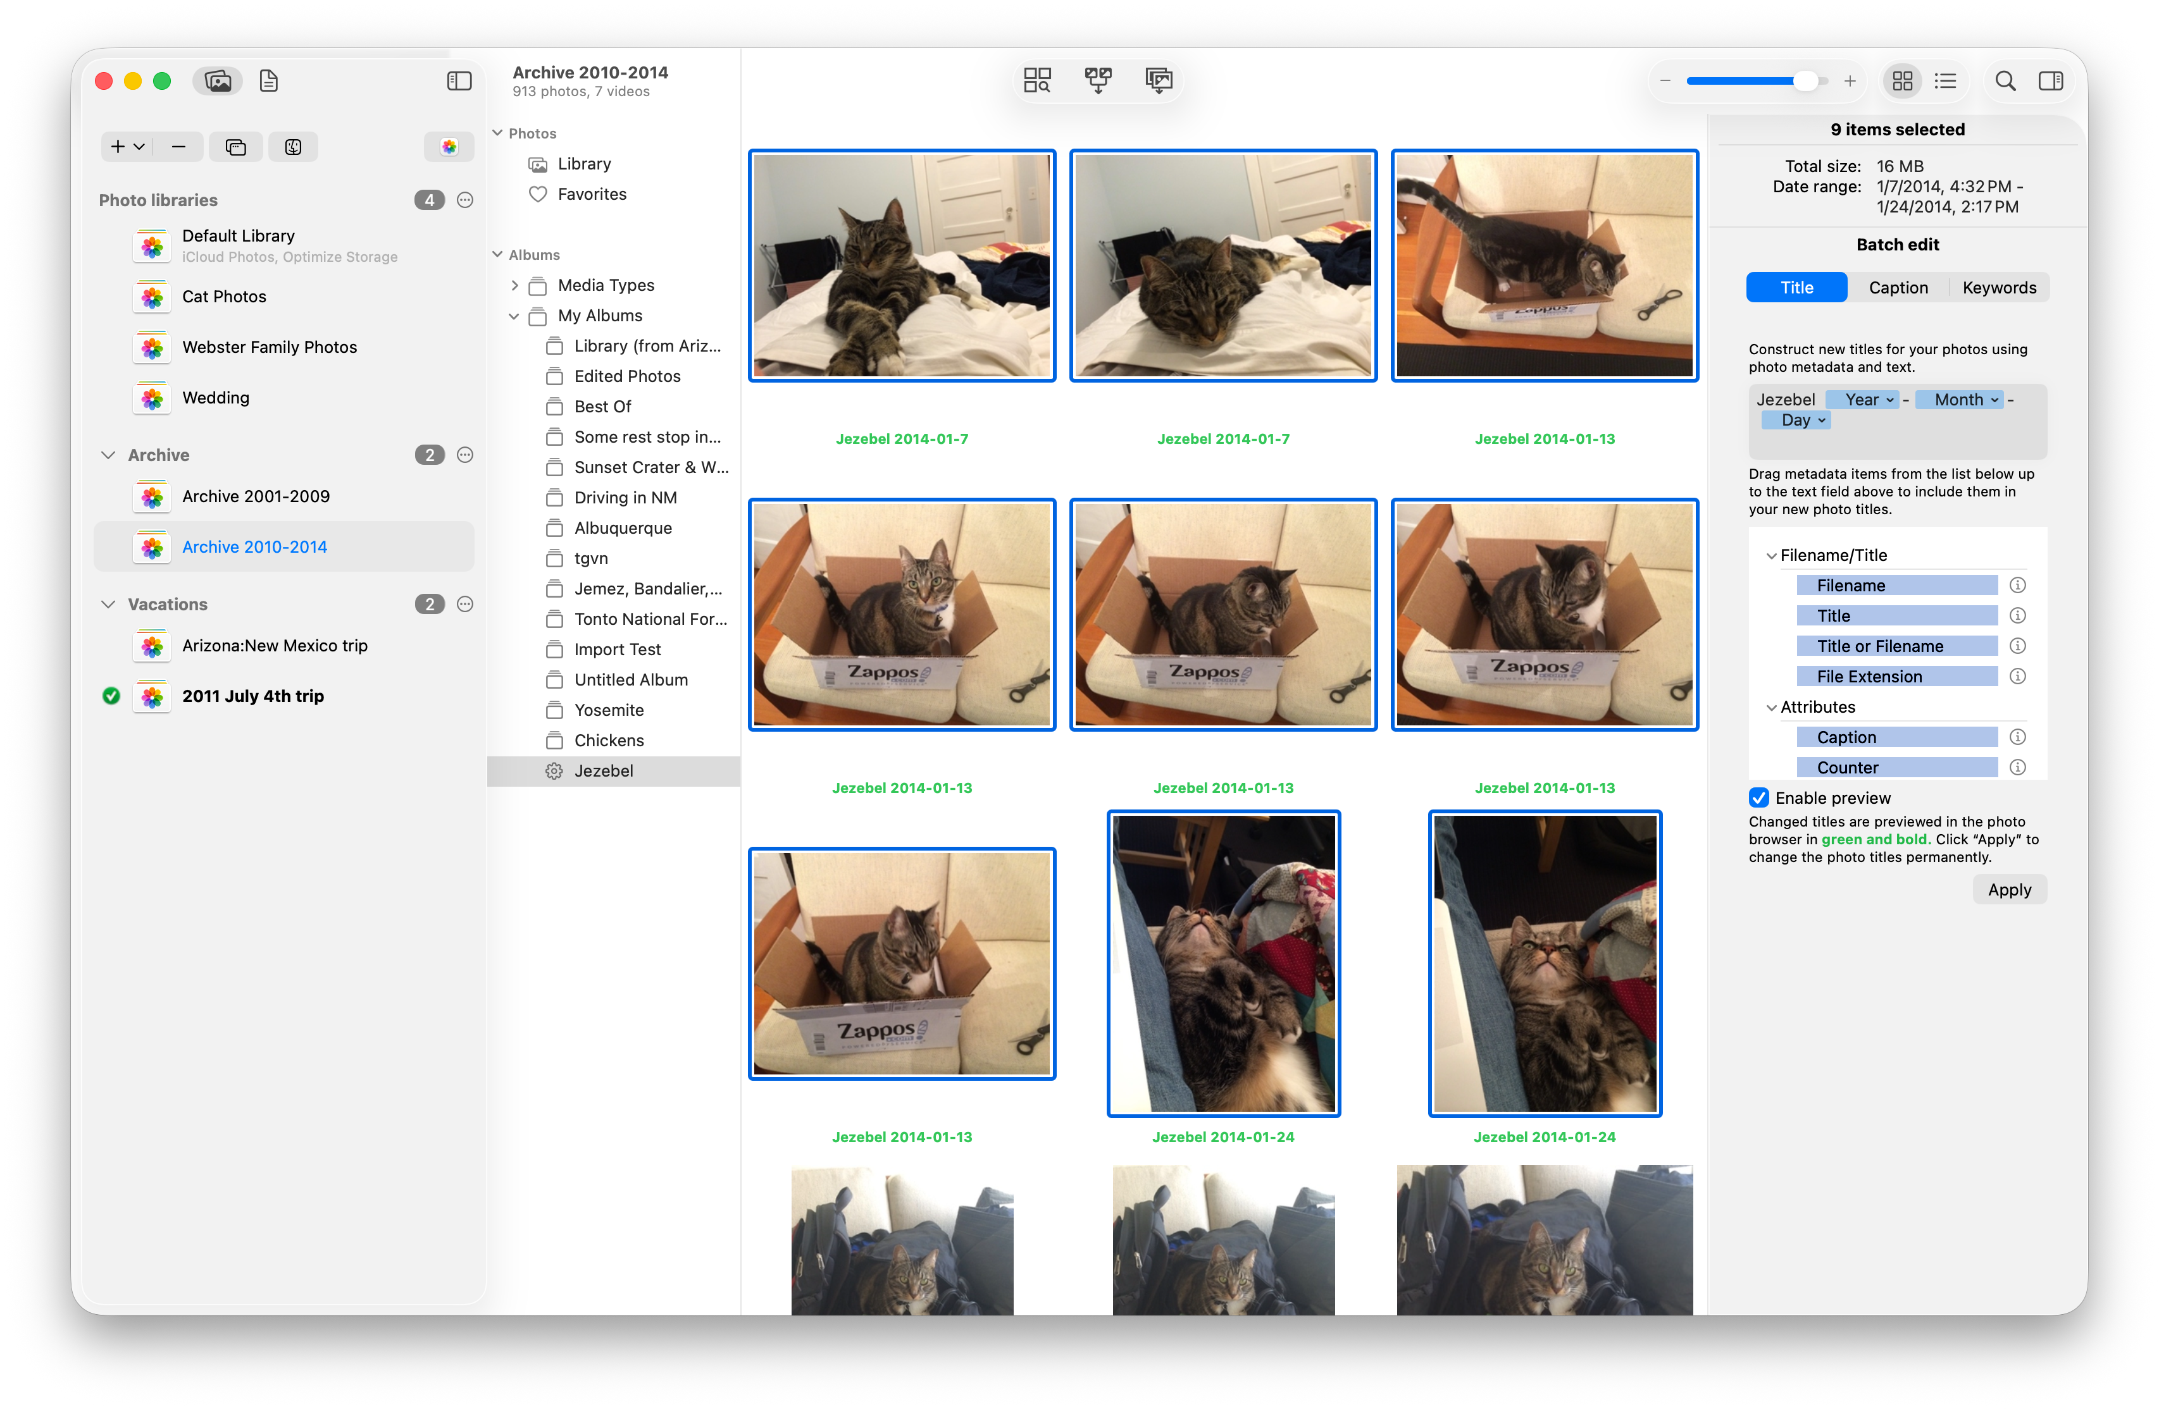The image size is (2159, 1409).
Task: Switch to the Caption tab
Action: pos(1898,287)
